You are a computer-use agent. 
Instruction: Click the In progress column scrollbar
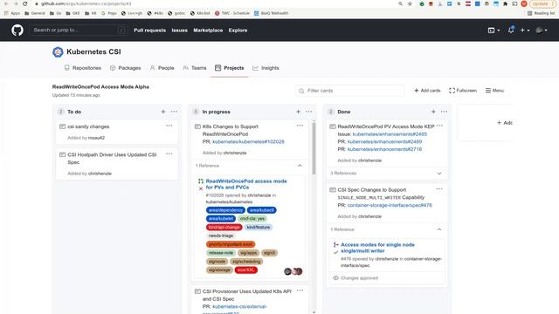314,149
